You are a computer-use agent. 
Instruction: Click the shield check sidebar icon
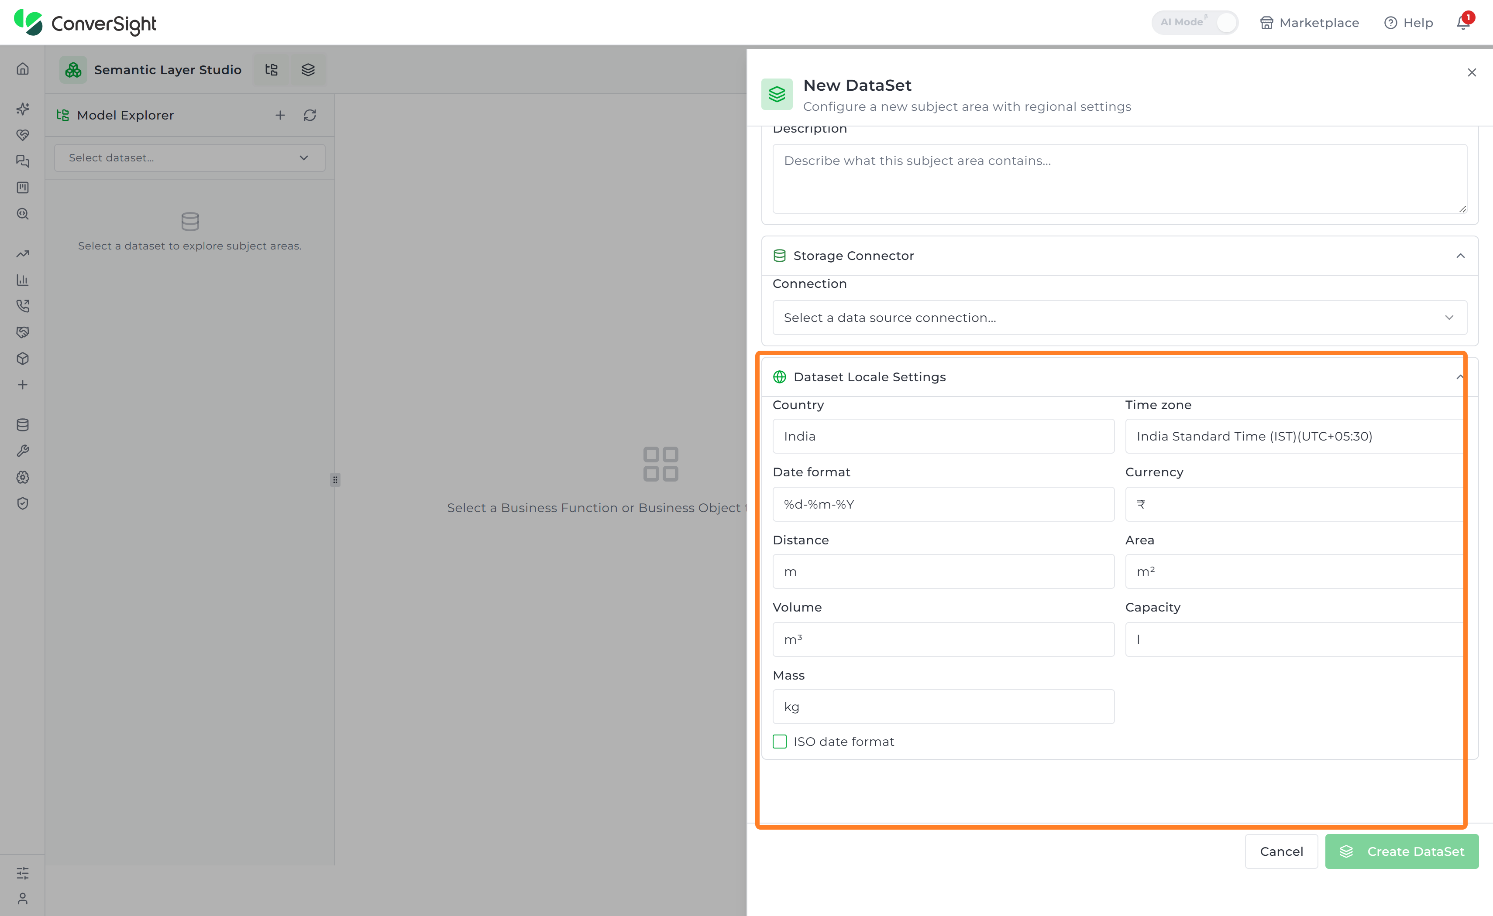22,503
